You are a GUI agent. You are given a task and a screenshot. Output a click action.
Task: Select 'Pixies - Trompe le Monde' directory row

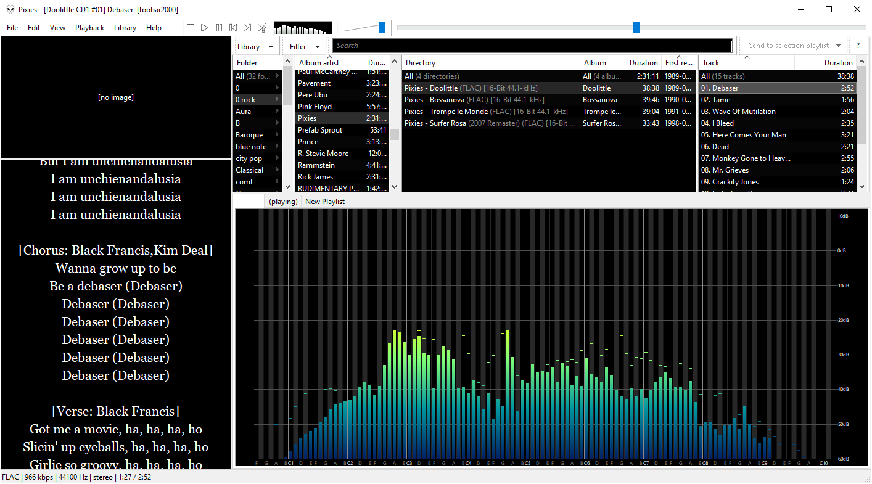549,112
